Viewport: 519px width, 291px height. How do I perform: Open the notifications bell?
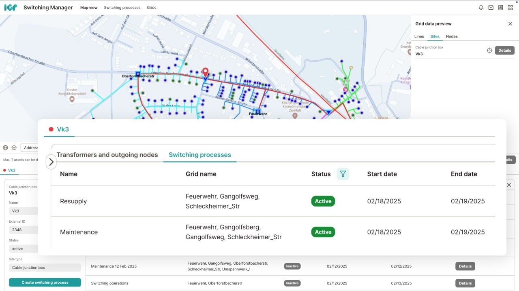(x=481, y=8)
